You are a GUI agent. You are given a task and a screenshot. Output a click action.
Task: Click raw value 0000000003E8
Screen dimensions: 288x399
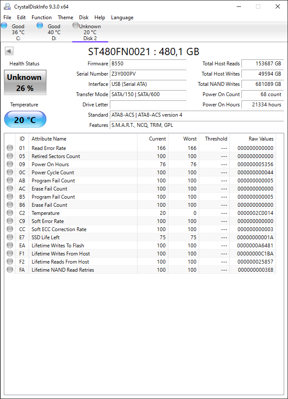[256, 270]
